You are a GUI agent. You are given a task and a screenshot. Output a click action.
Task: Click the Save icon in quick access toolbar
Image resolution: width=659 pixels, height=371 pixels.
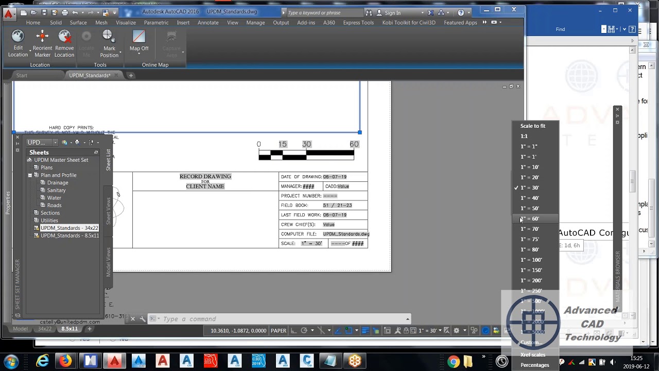coord(44,13)
